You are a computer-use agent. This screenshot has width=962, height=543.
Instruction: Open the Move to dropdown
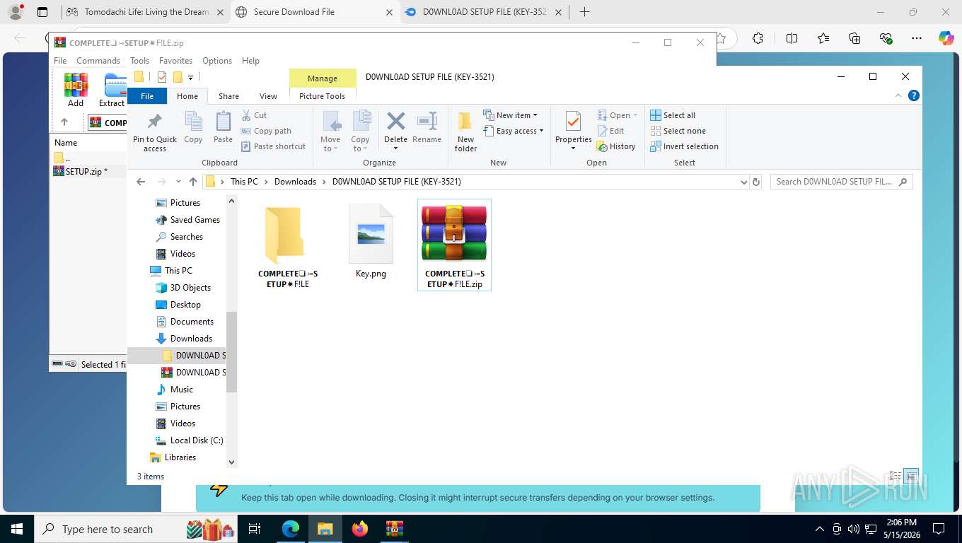pos(330,132)
